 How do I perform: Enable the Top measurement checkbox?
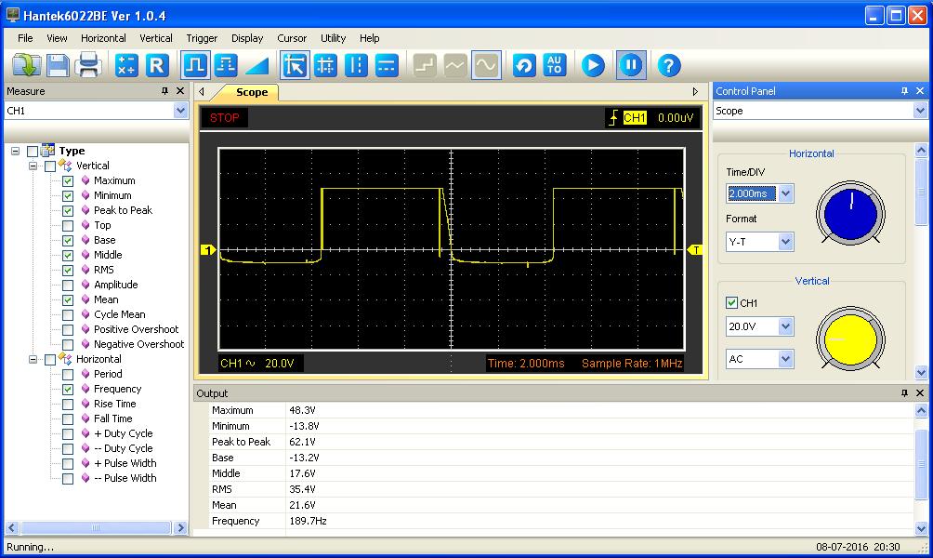click(68, 226)
